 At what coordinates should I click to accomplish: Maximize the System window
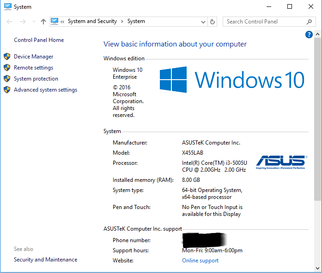click(290, 6)
